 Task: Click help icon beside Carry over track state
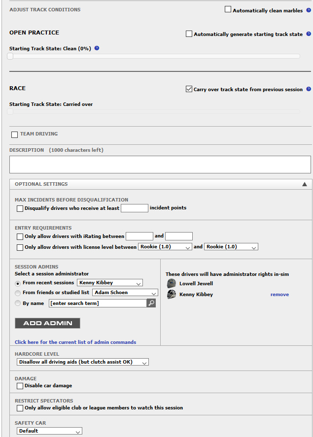click(x=308, y=89)
